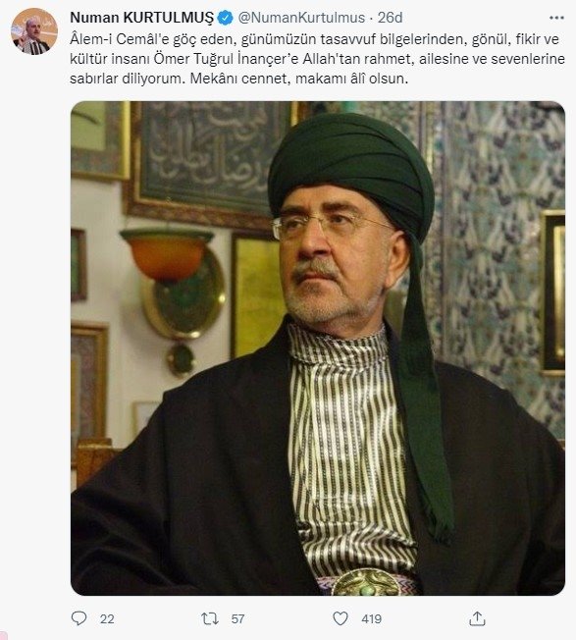Click the 26d timestamp
The width and height of the screenshot is (576, 640).
[x=390, y=18]
